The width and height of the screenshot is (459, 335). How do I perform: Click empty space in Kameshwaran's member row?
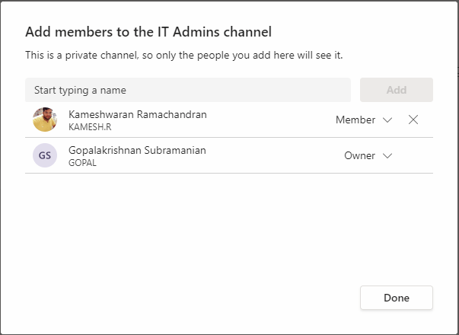(269, 120)
